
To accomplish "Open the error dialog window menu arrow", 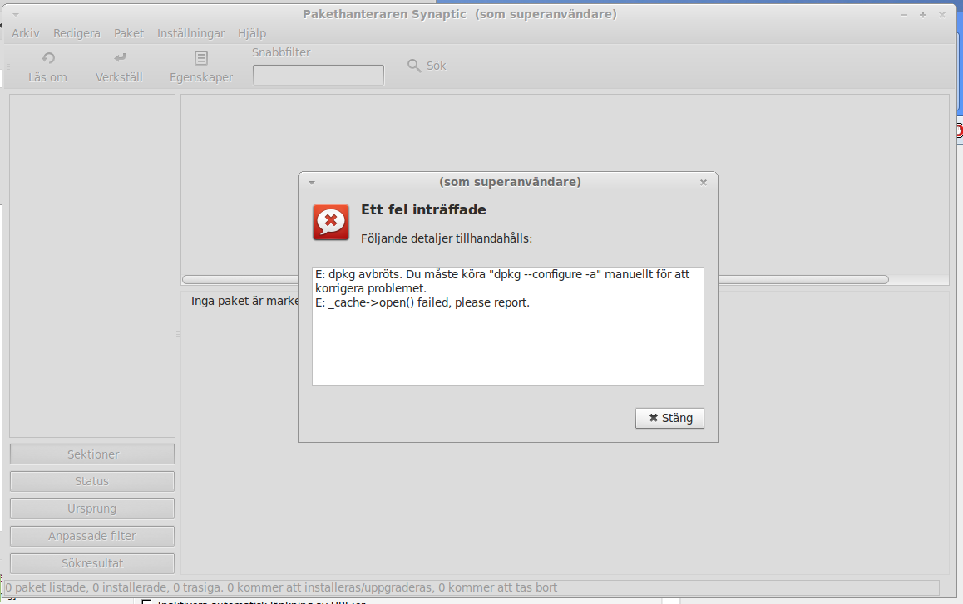I will point(312,182).
